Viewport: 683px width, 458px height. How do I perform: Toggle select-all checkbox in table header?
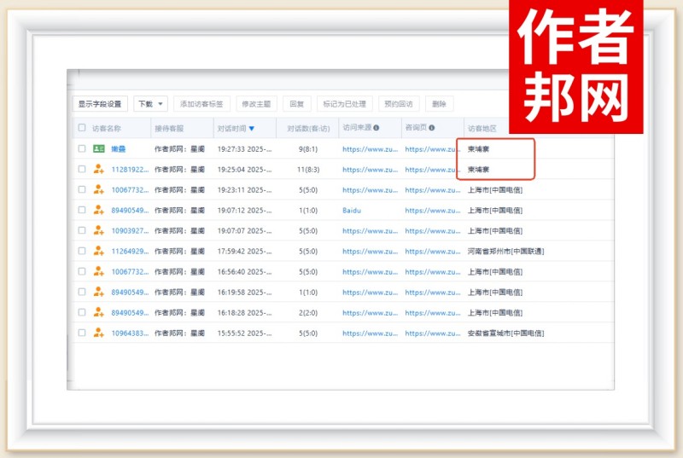tap(82, 128)
